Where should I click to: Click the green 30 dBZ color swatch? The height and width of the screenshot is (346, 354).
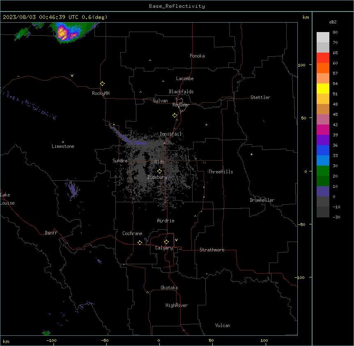(323, 171)
